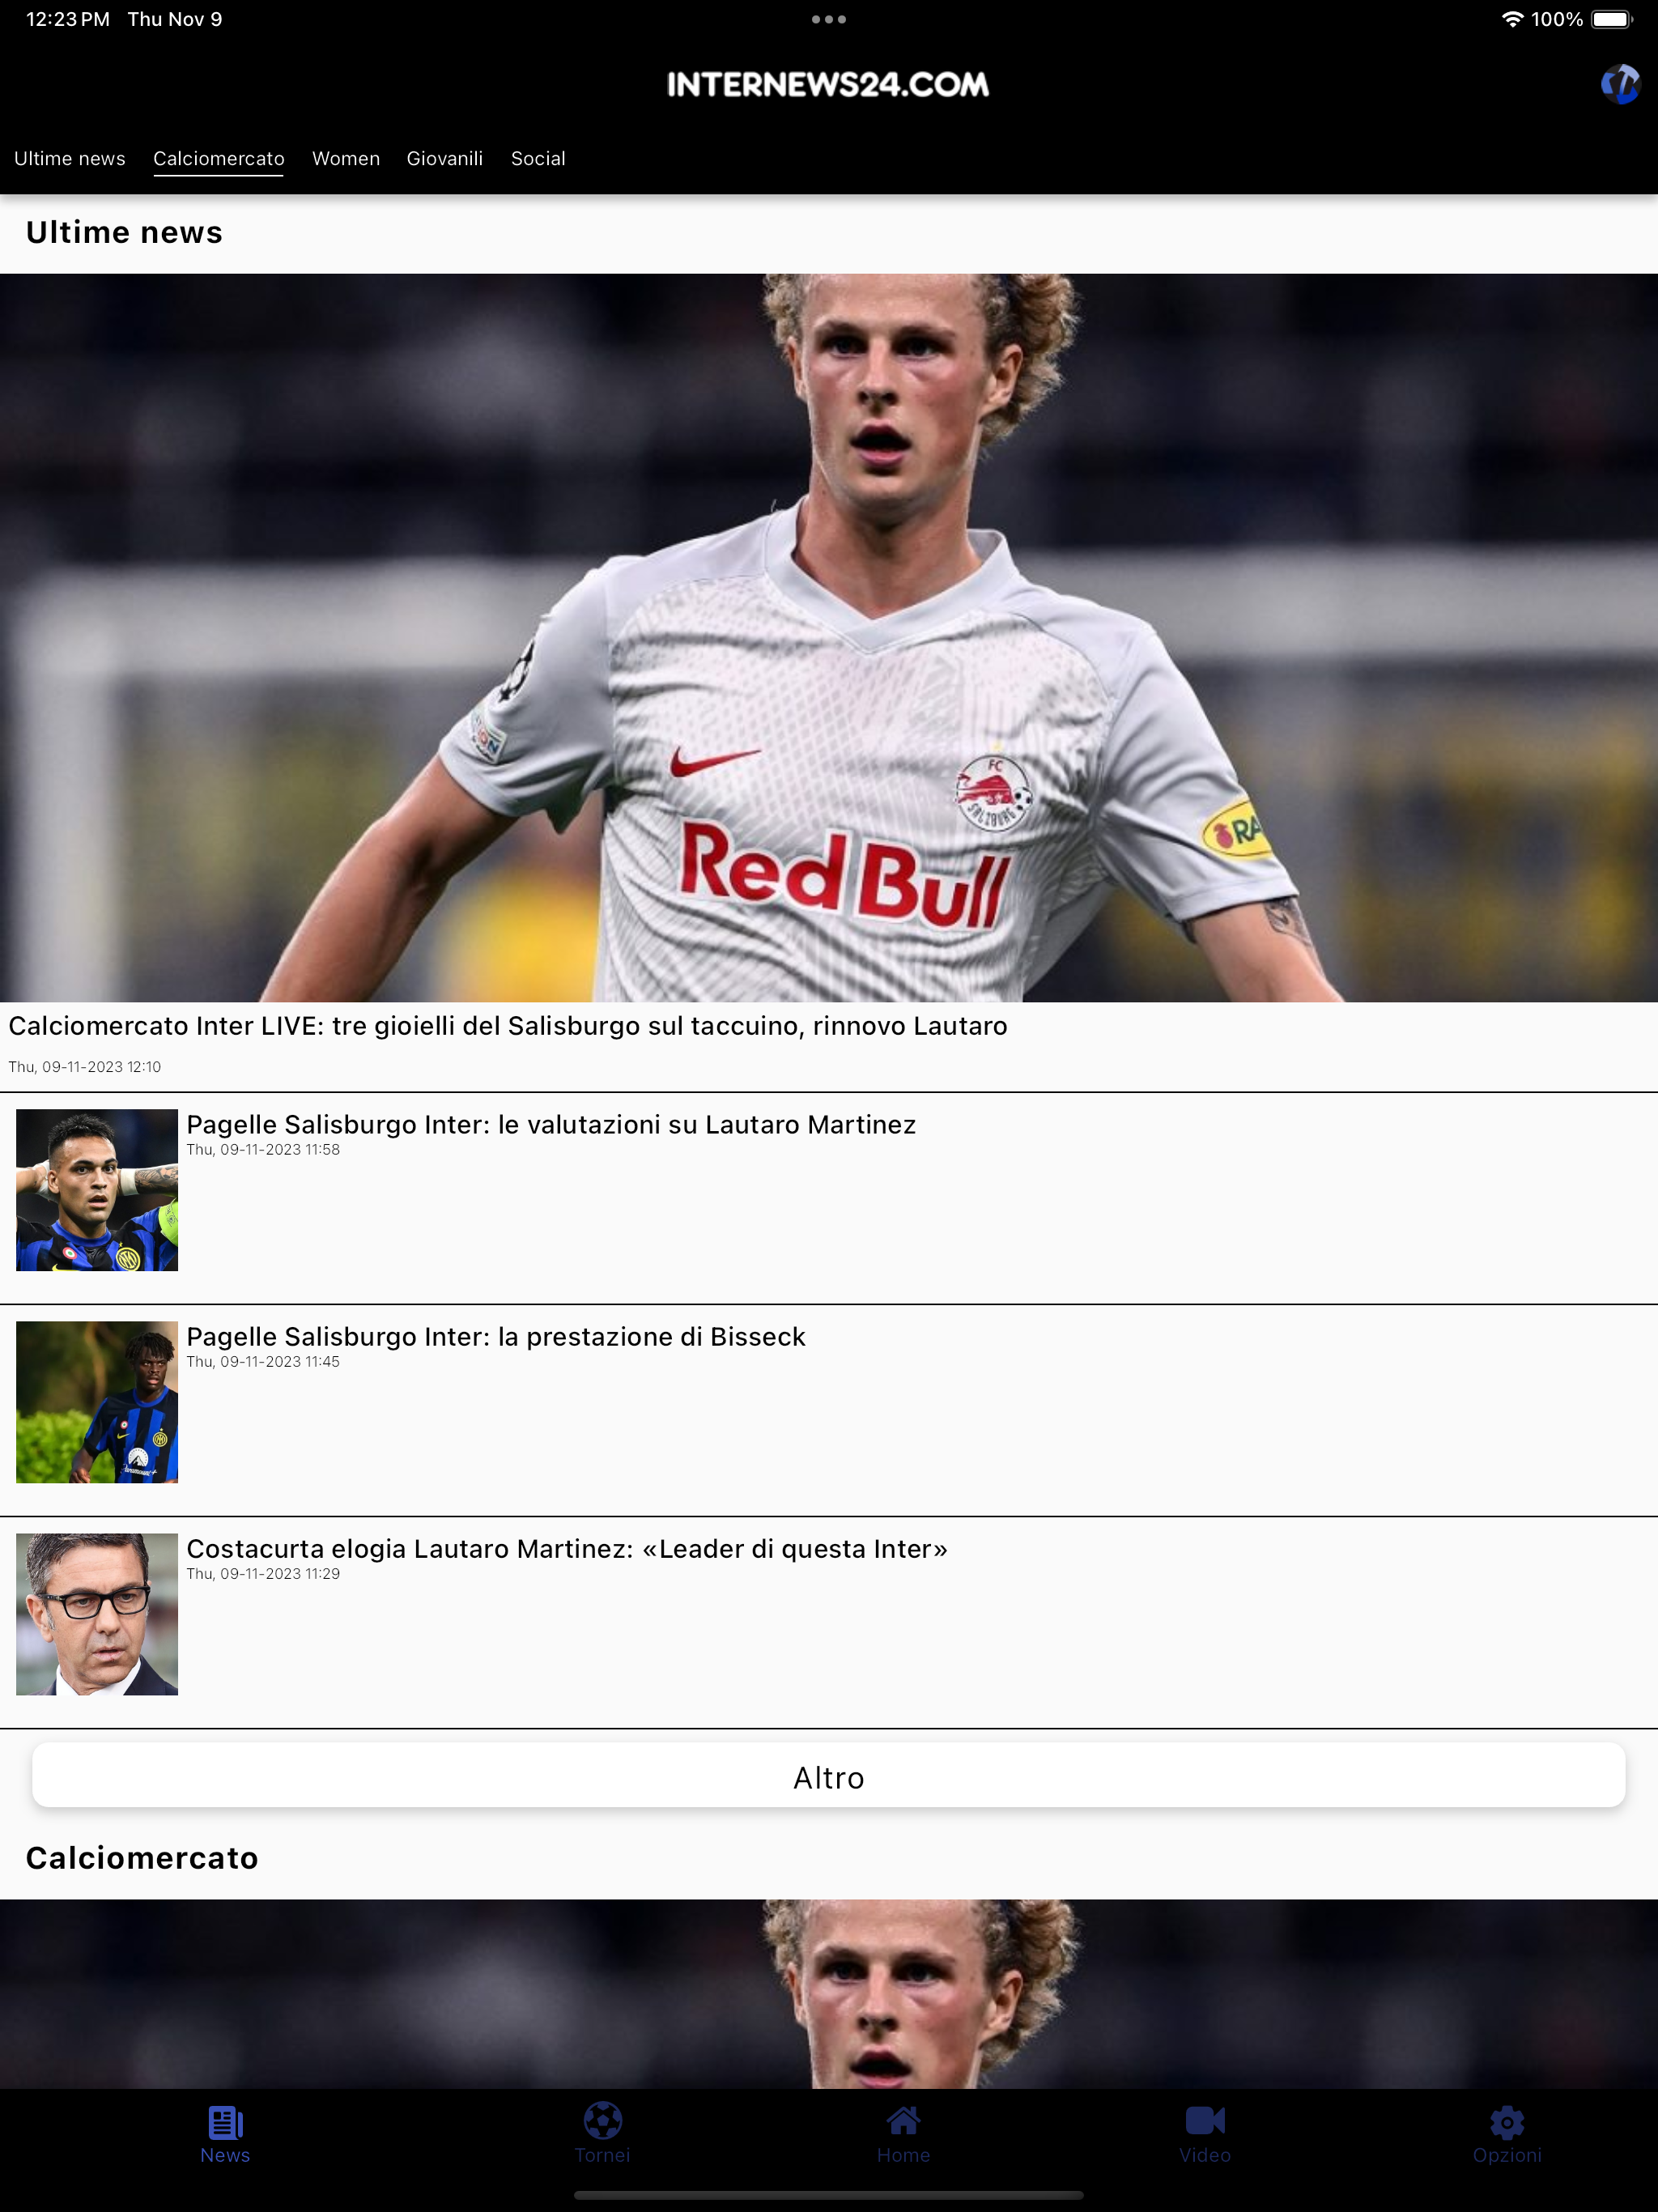Select the Calciomercato tab
Screen dimensions: 1658x2212
click(219, 158)
